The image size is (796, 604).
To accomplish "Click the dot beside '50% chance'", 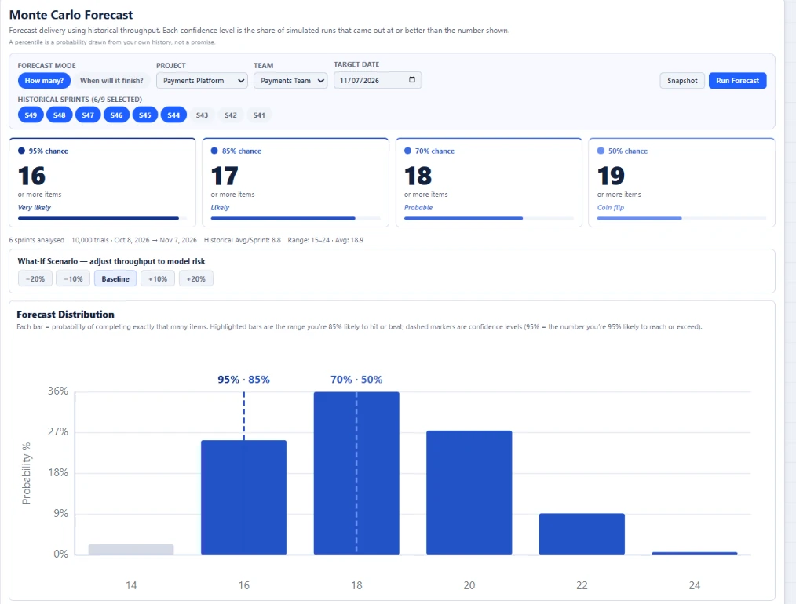I will pyautogui.click(x=601, y=151).
